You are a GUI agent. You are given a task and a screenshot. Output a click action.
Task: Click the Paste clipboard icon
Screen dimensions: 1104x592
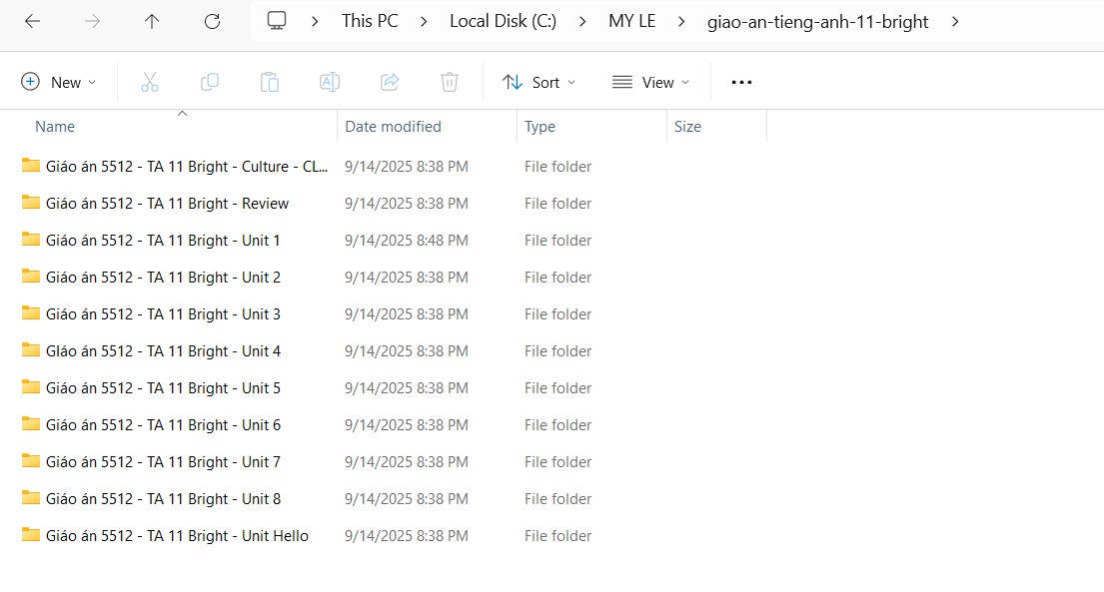coord(270,82)
